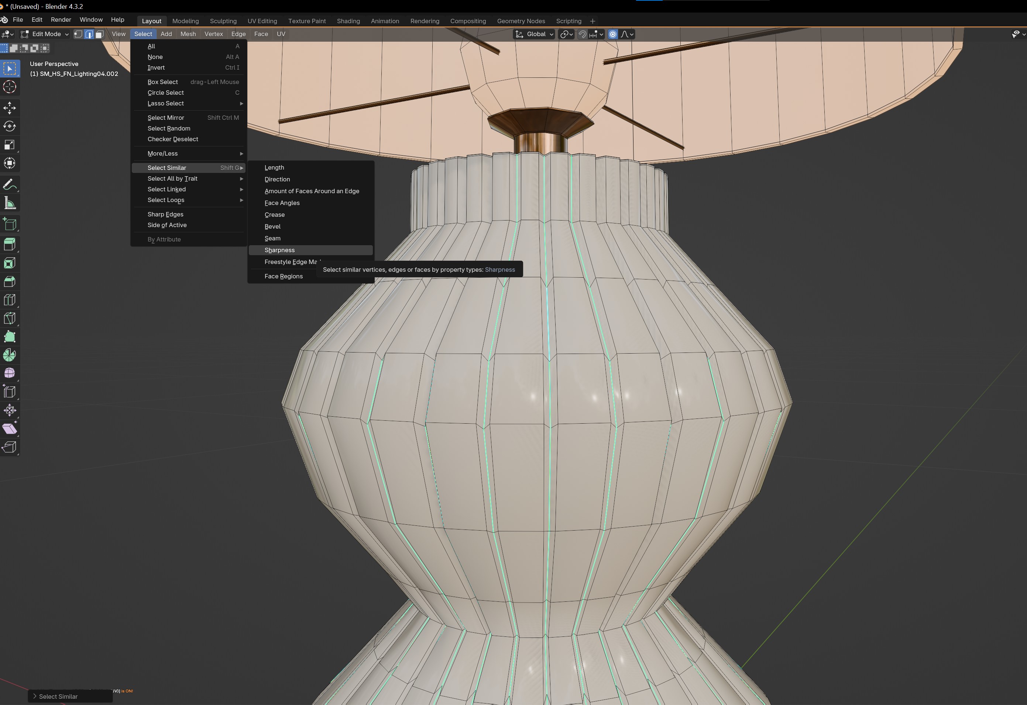This screenshot has height=705, width=1027.
Task: Open the editor type dropdown
Action: click(x=7, y=34)
